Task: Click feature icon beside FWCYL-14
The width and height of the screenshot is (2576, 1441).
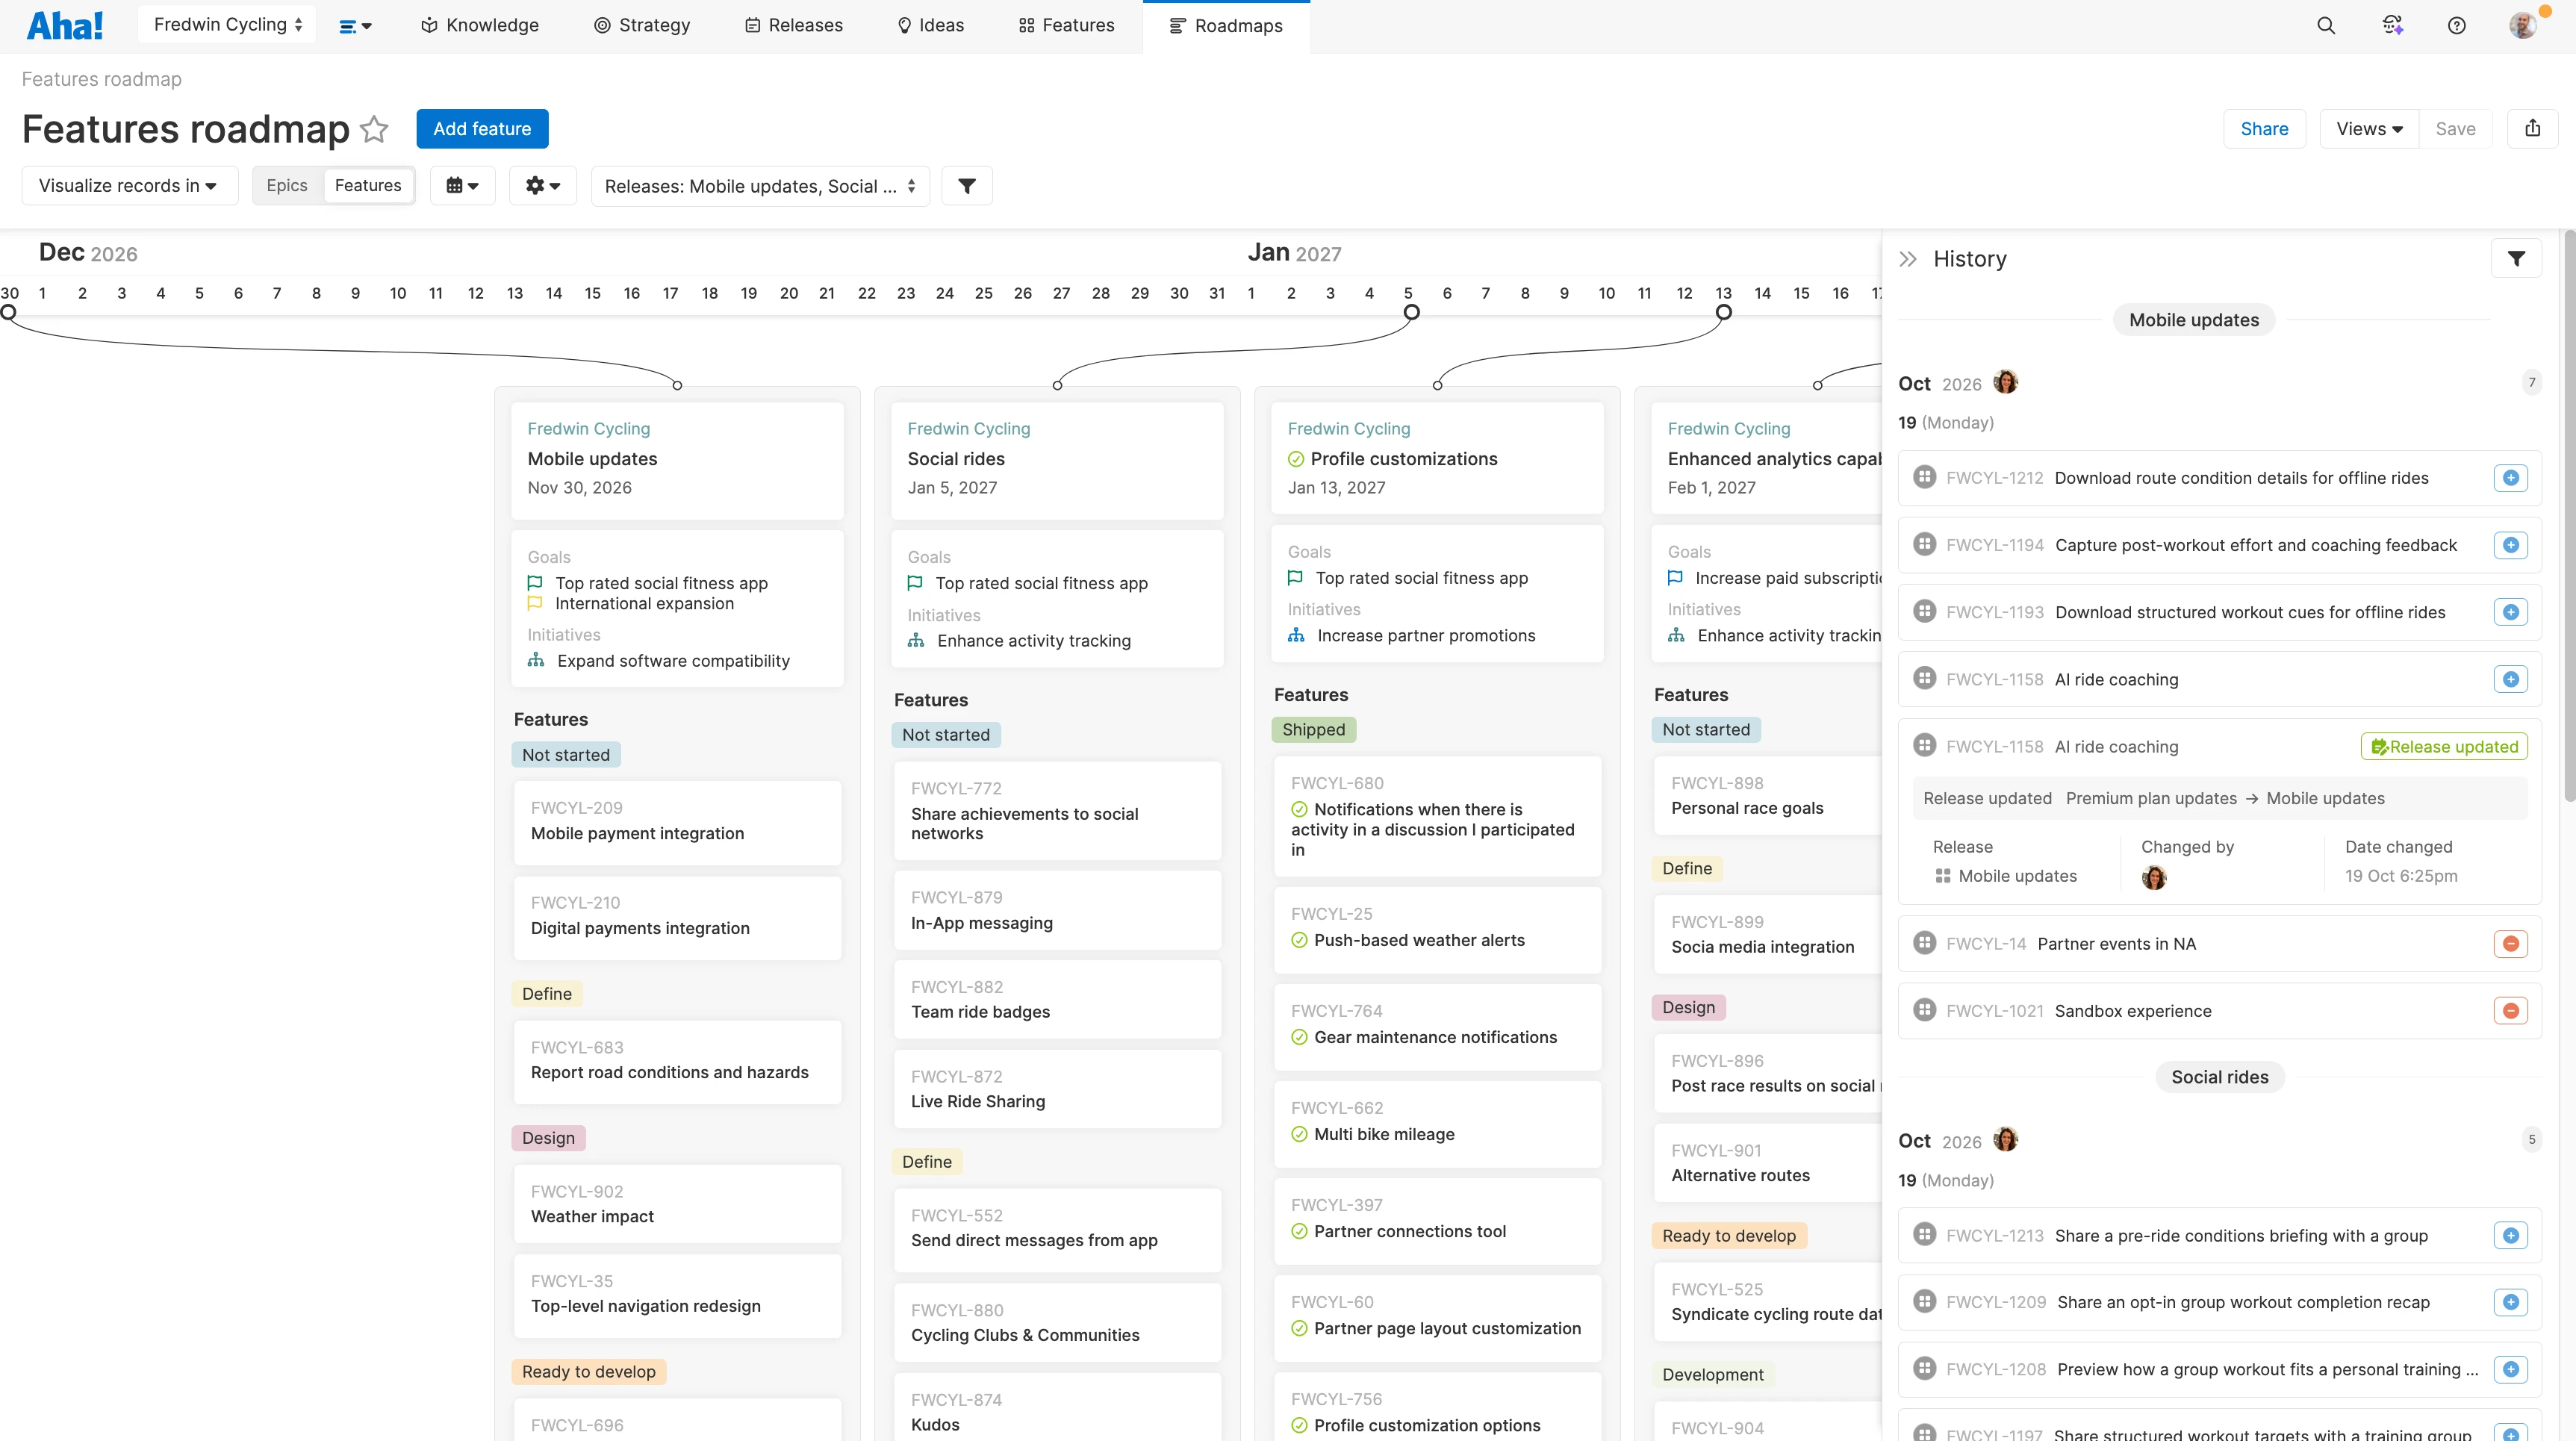Action: [x=1924, y=943]
